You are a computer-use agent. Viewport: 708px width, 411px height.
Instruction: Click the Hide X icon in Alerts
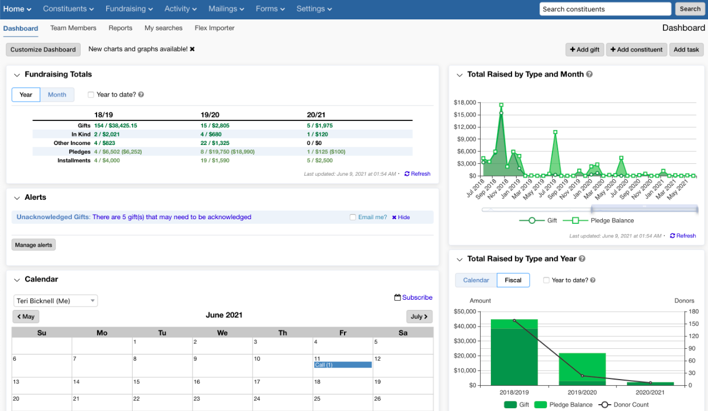click(394, 217)
